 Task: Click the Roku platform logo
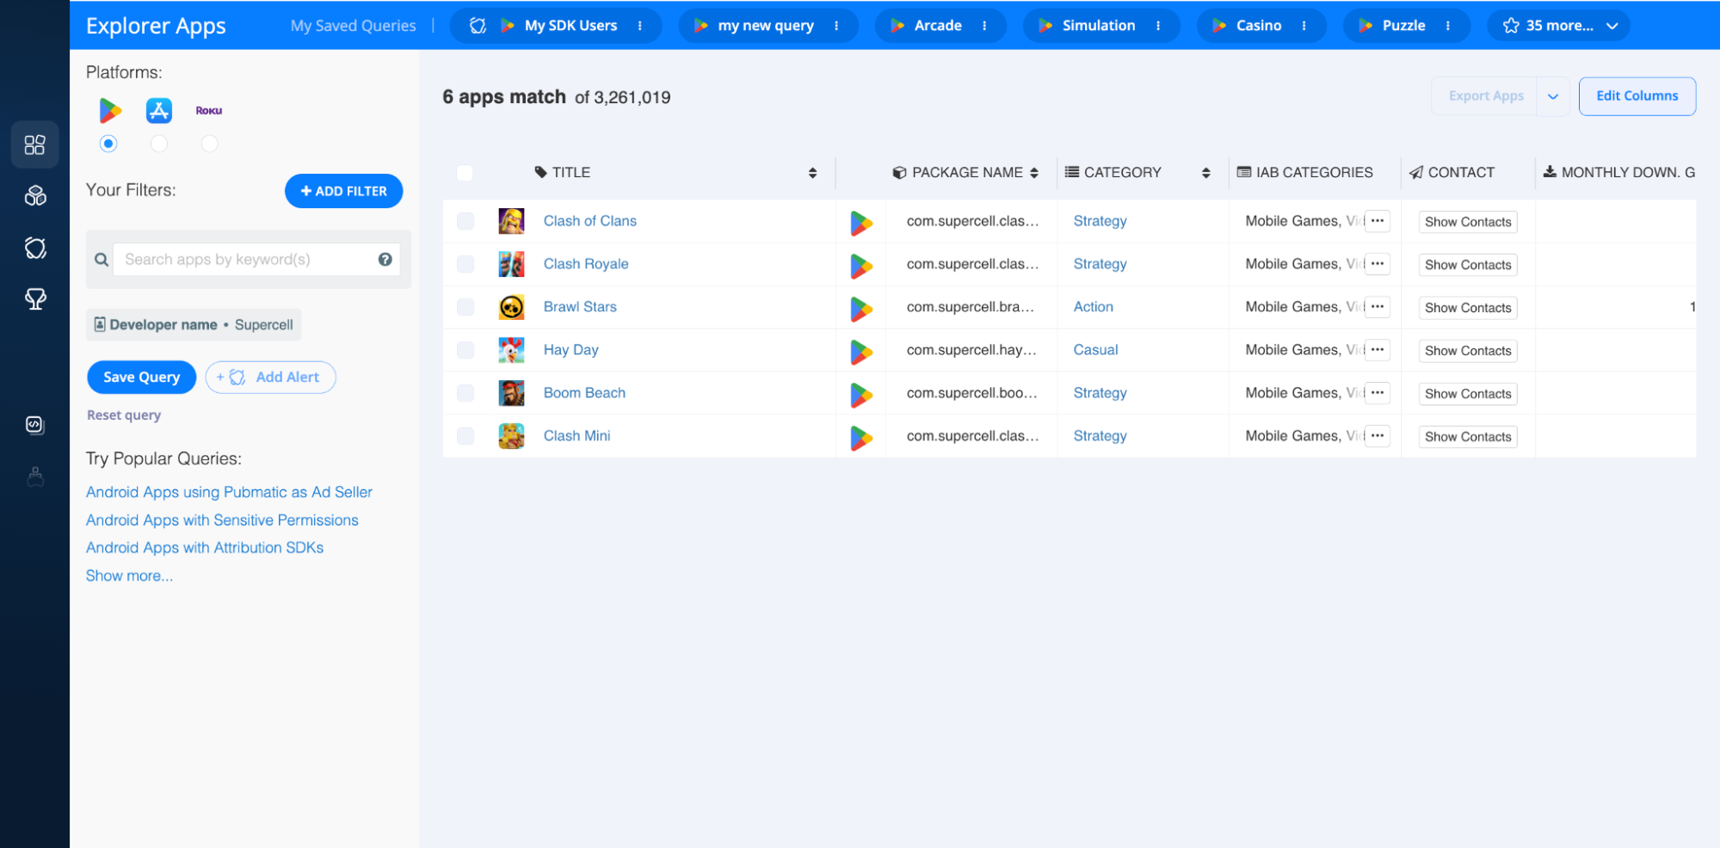(209, 110)
